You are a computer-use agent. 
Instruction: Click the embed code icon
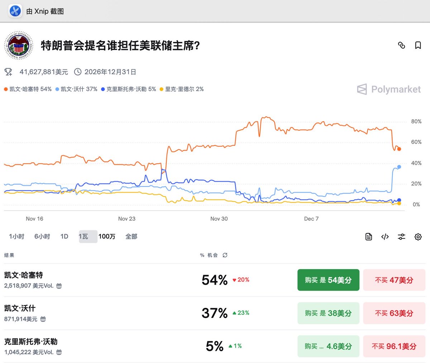coord(385,237)
